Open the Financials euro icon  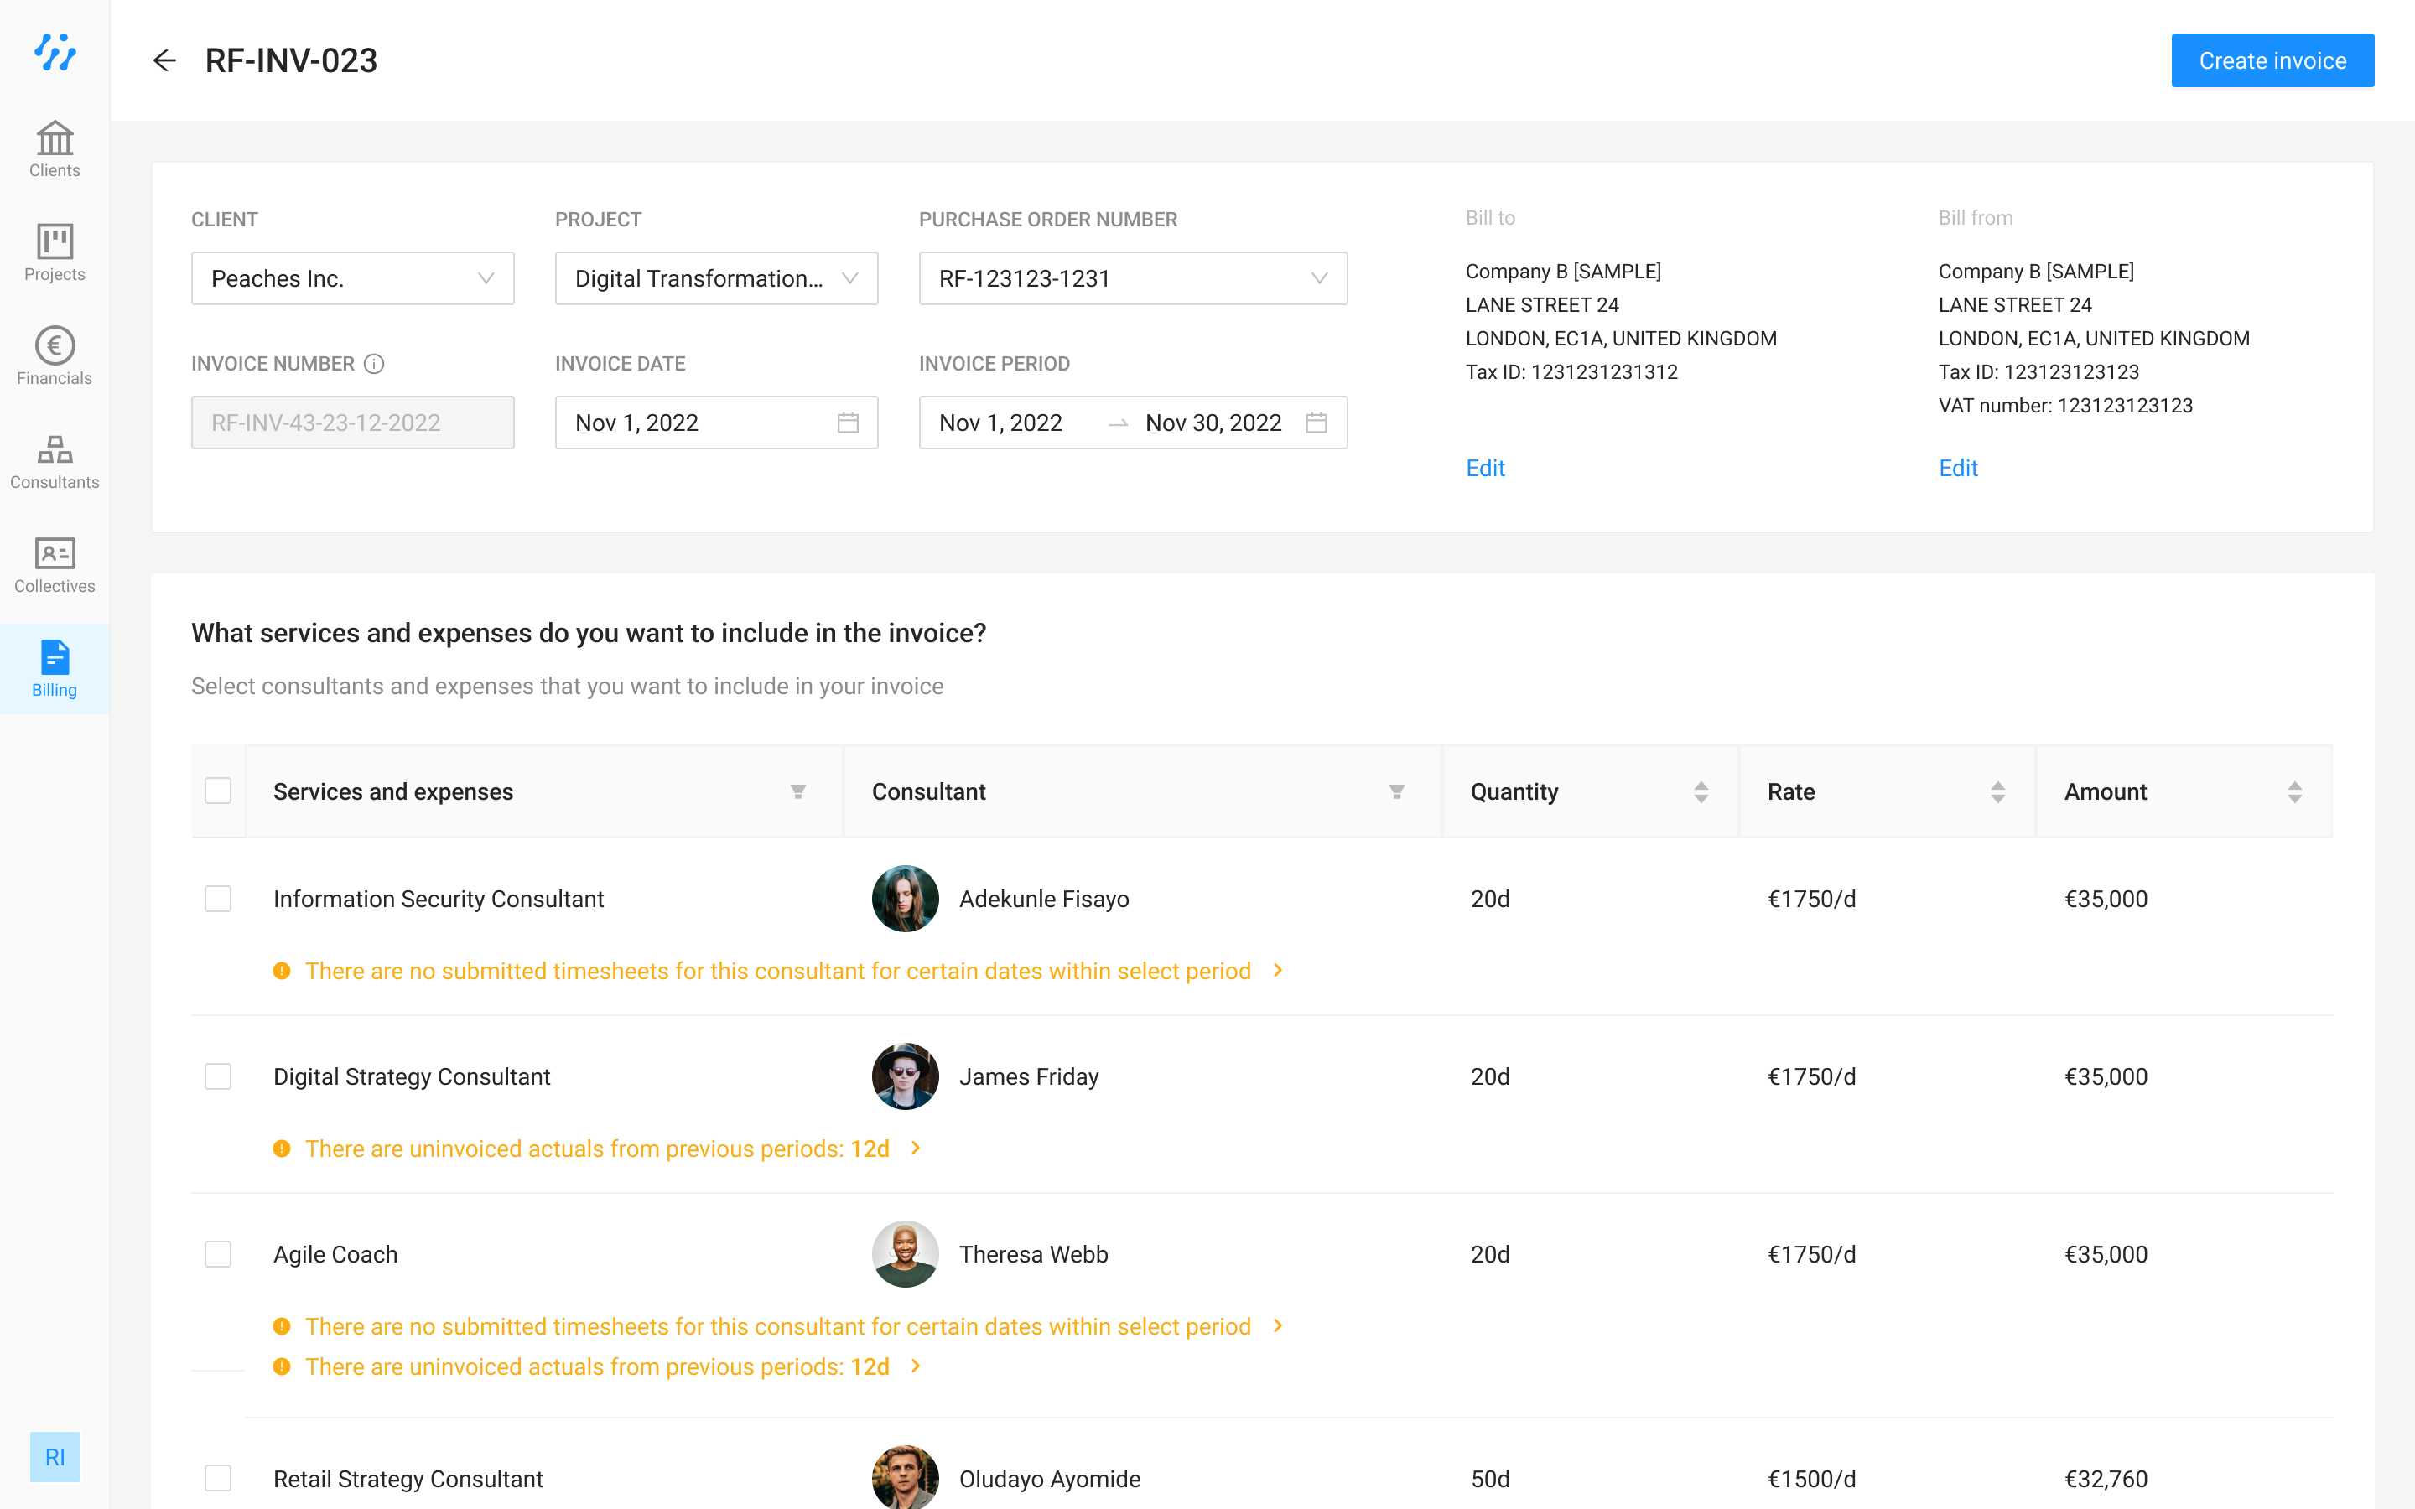point(55,345)
